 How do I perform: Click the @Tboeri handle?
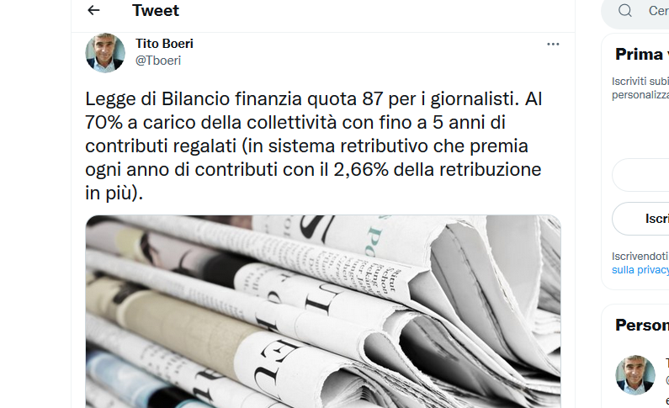pos(158,61)
